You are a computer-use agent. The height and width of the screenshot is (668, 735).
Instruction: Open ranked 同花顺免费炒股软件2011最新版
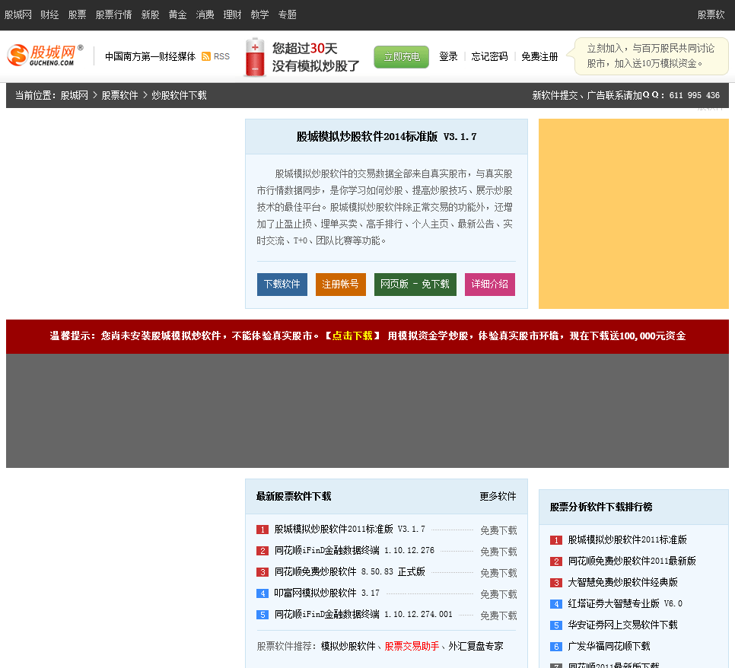tap(632, 561)
